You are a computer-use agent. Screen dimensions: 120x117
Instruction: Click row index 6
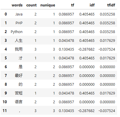[x=6, y=67]
